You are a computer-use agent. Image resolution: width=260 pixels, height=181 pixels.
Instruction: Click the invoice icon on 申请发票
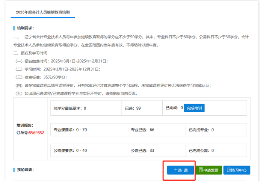point(201,170)
